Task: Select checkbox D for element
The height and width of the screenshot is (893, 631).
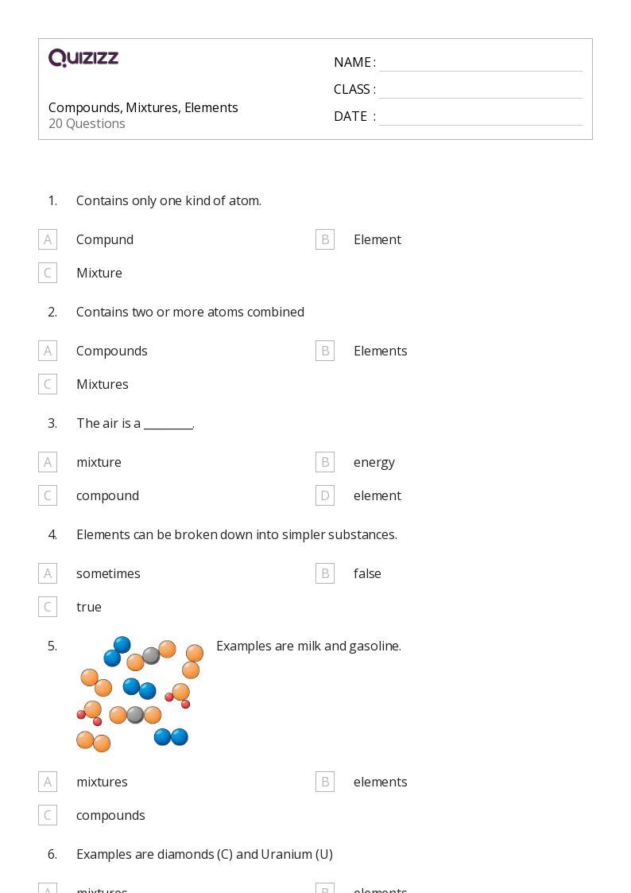Action: tap(325, 495)
